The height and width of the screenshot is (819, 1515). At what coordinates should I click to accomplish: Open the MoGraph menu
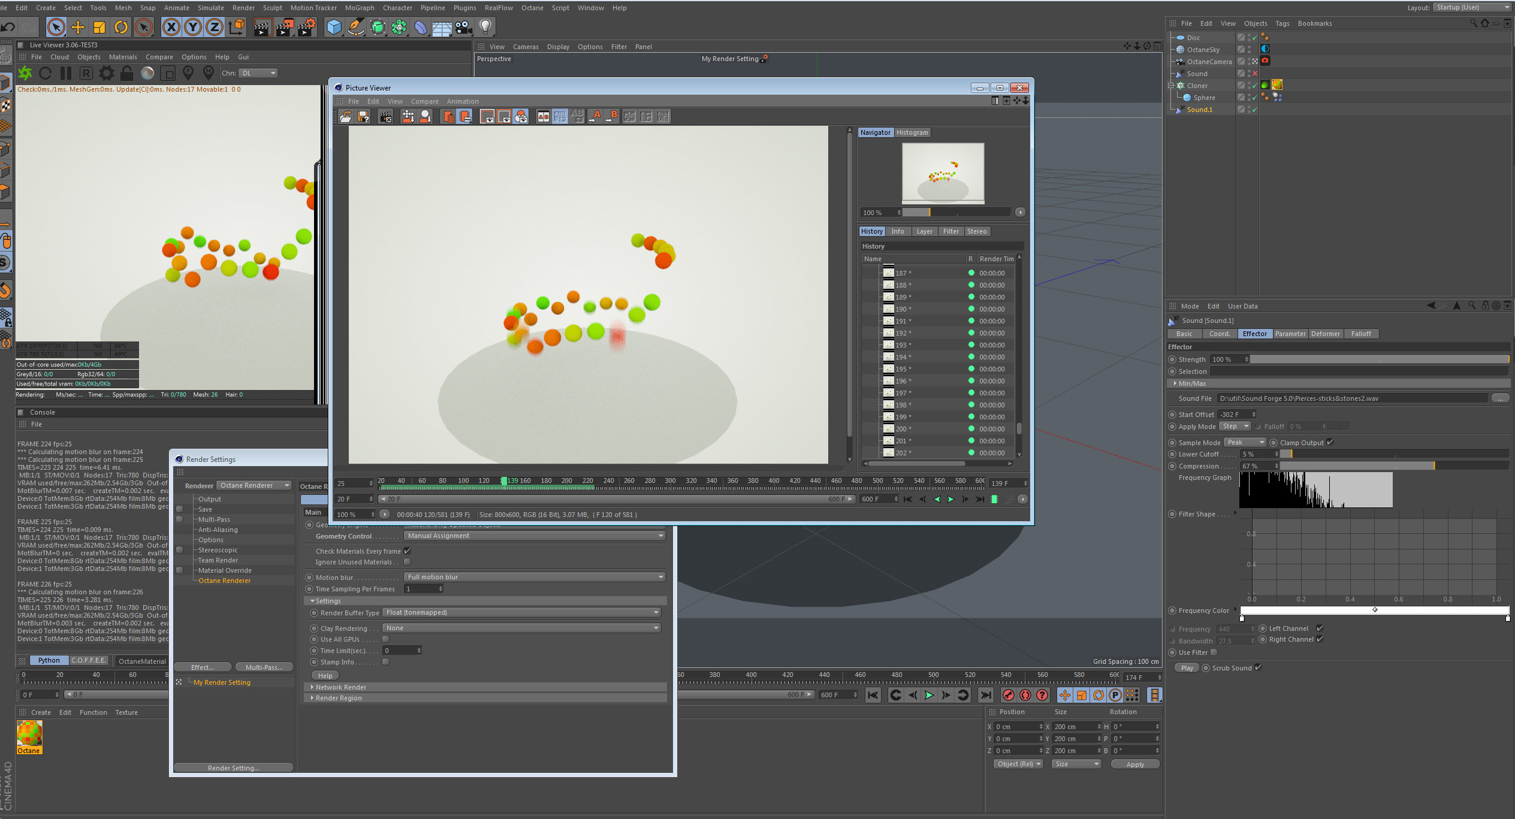(359, 8)
